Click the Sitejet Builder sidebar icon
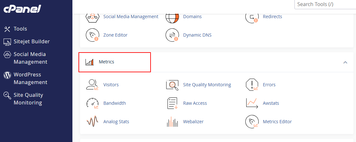 (7, 42)
